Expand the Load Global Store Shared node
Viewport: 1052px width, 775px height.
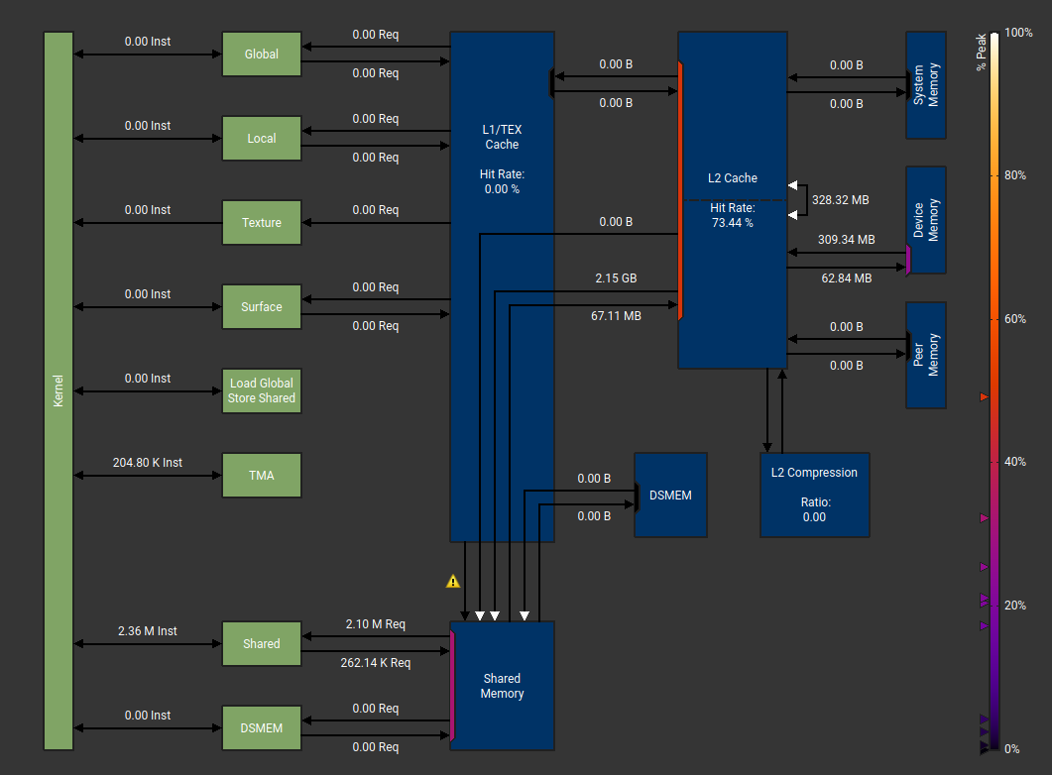coord(261,390)
